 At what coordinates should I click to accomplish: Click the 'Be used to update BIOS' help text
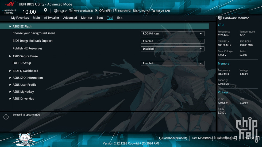pos(26,115)
